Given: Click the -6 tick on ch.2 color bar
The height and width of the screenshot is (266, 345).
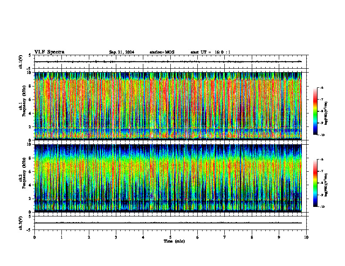Looking at the screenshot, I should pos(321,160).
